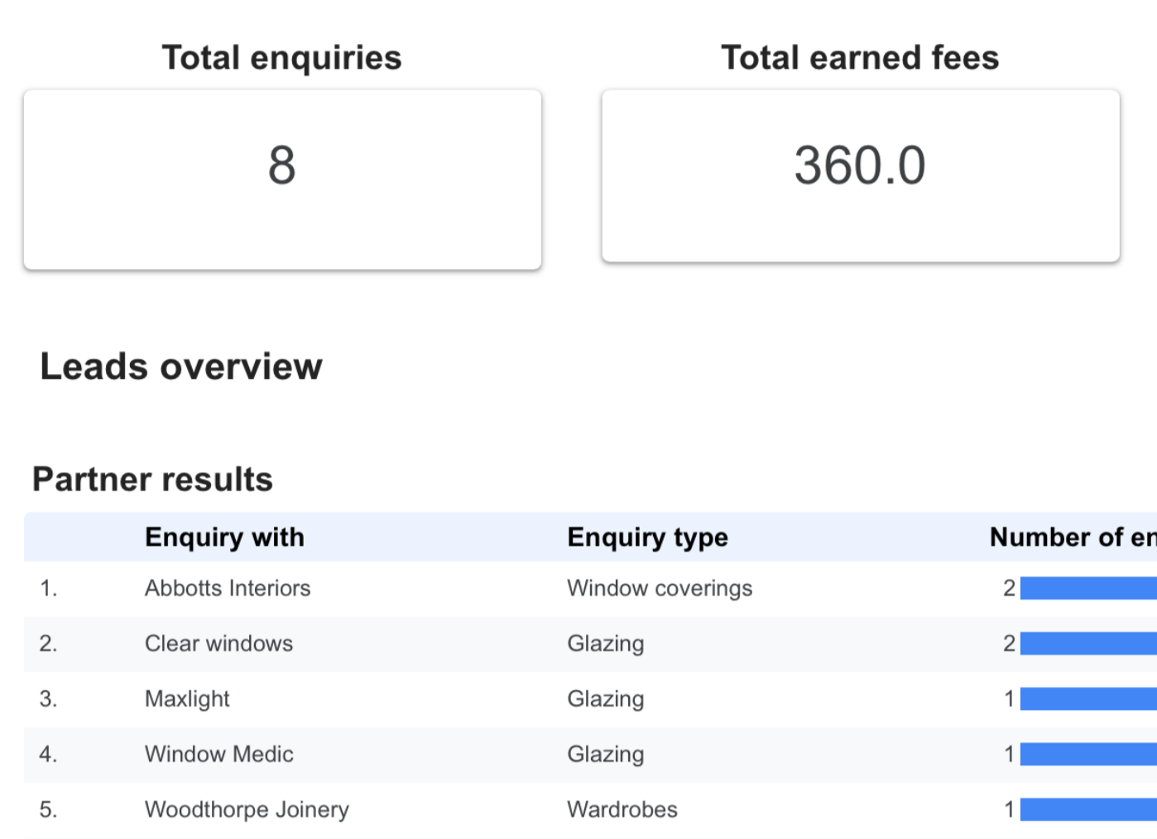Click the Partner results heading
The height and width of the screenshot is (839, 1157).
152,480
